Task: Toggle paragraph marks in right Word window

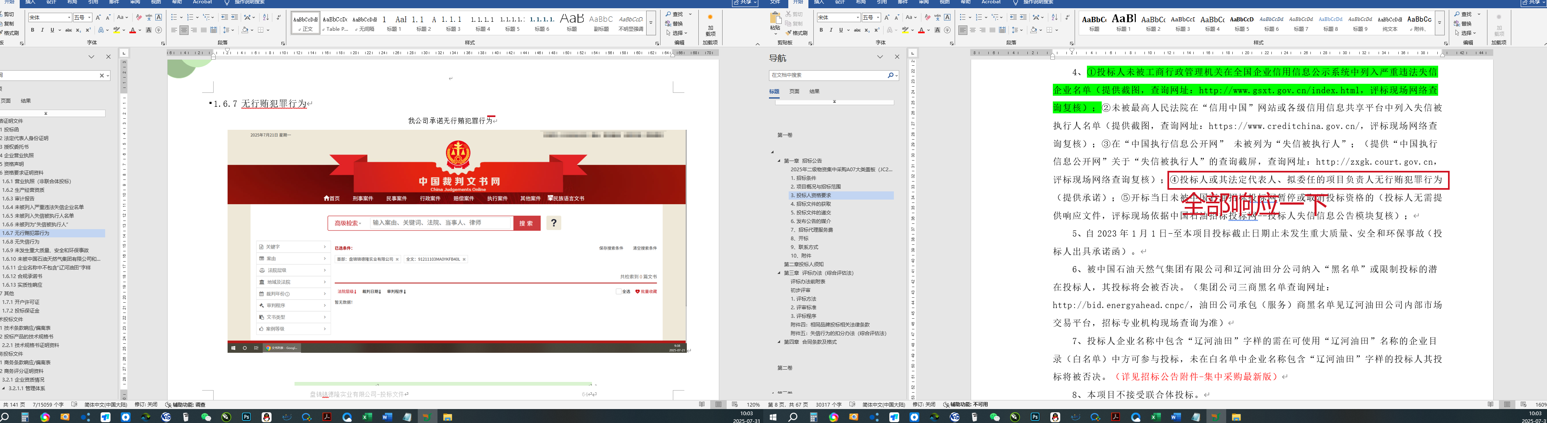Action: point(1067,17)
